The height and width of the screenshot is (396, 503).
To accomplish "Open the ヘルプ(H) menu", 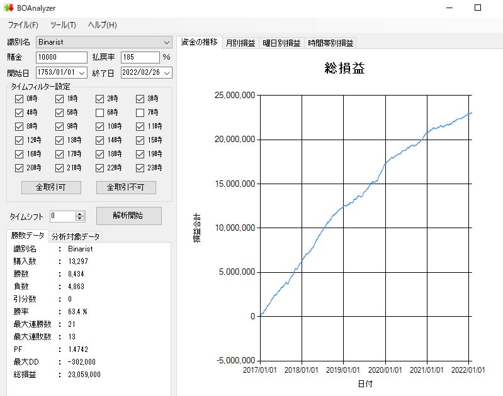I will (x=103, y=25).
